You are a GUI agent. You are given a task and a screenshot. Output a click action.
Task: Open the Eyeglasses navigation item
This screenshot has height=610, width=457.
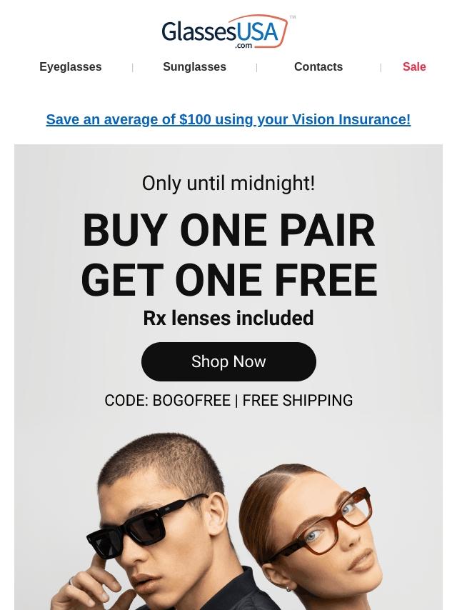(x=71, y=67)
